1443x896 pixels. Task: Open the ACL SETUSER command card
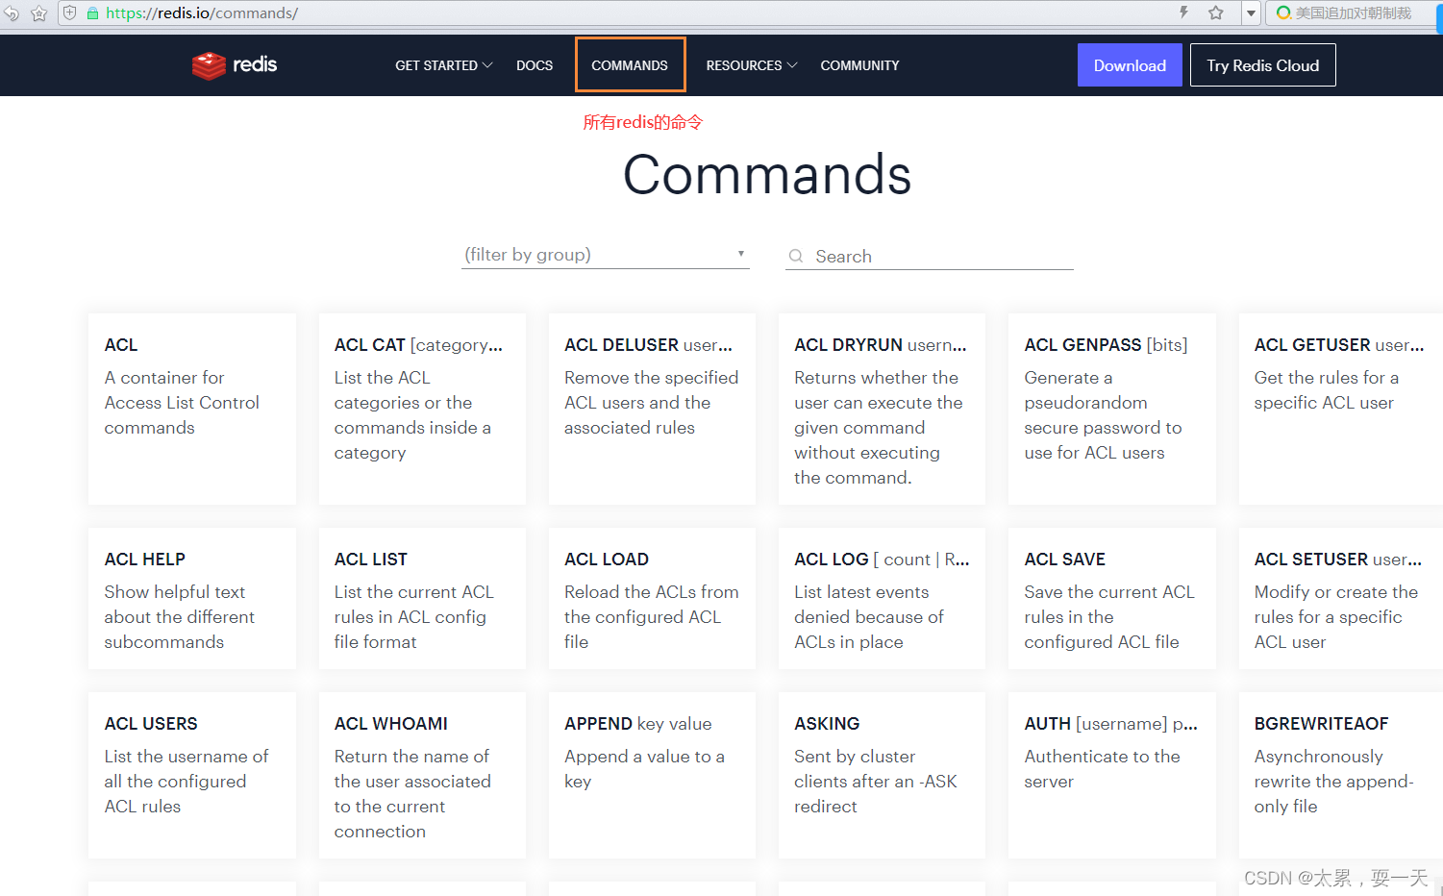click(1341, 598)
